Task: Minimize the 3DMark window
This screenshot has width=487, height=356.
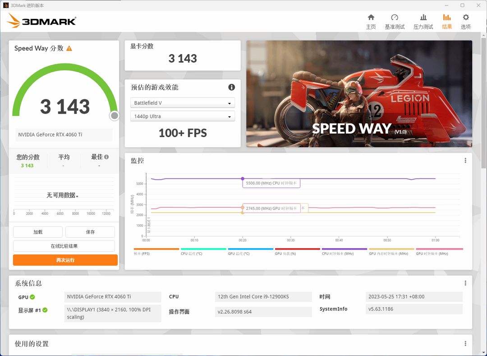Action: point(446,5)
